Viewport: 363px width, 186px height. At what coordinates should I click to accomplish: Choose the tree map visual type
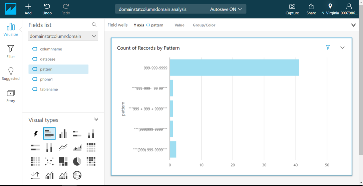pyautogui.click(x=63, y=161)
